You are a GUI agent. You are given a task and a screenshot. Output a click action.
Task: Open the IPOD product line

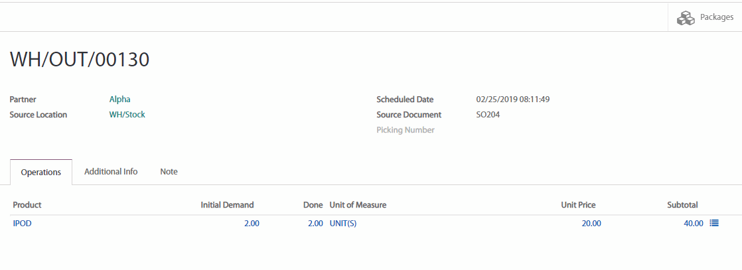23,224
